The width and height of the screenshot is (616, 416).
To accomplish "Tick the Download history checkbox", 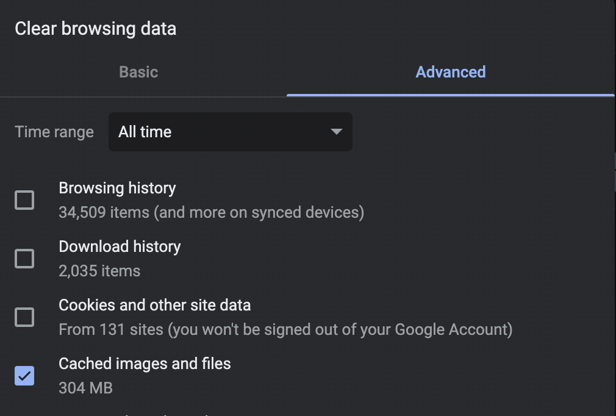I will click(24, 259).
